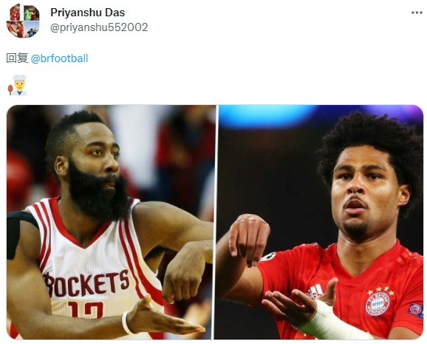This screenshot has height=344, width=427.
Task: Click Priyanshu Das's profile avatar
Action: pyautogui.click(x=23, y=21)
